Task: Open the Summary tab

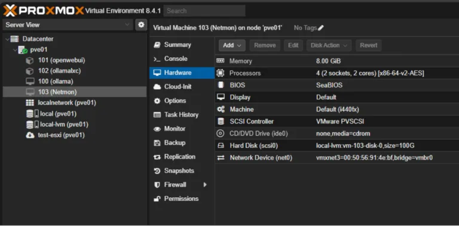Action: coord(182,45)
